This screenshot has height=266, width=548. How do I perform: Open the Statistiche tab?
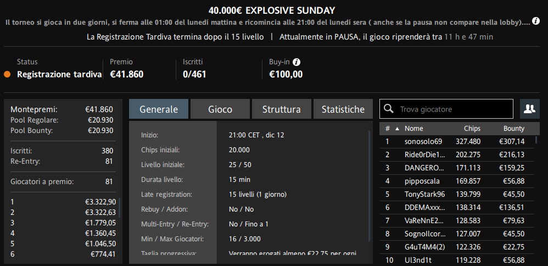pos(343,109)
